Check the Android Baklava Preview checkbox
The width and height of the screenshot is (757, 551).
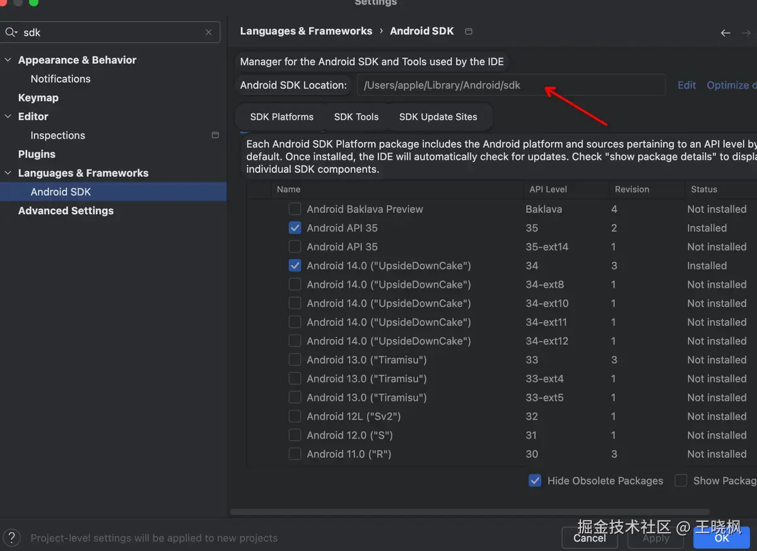(x=295, y=209)
